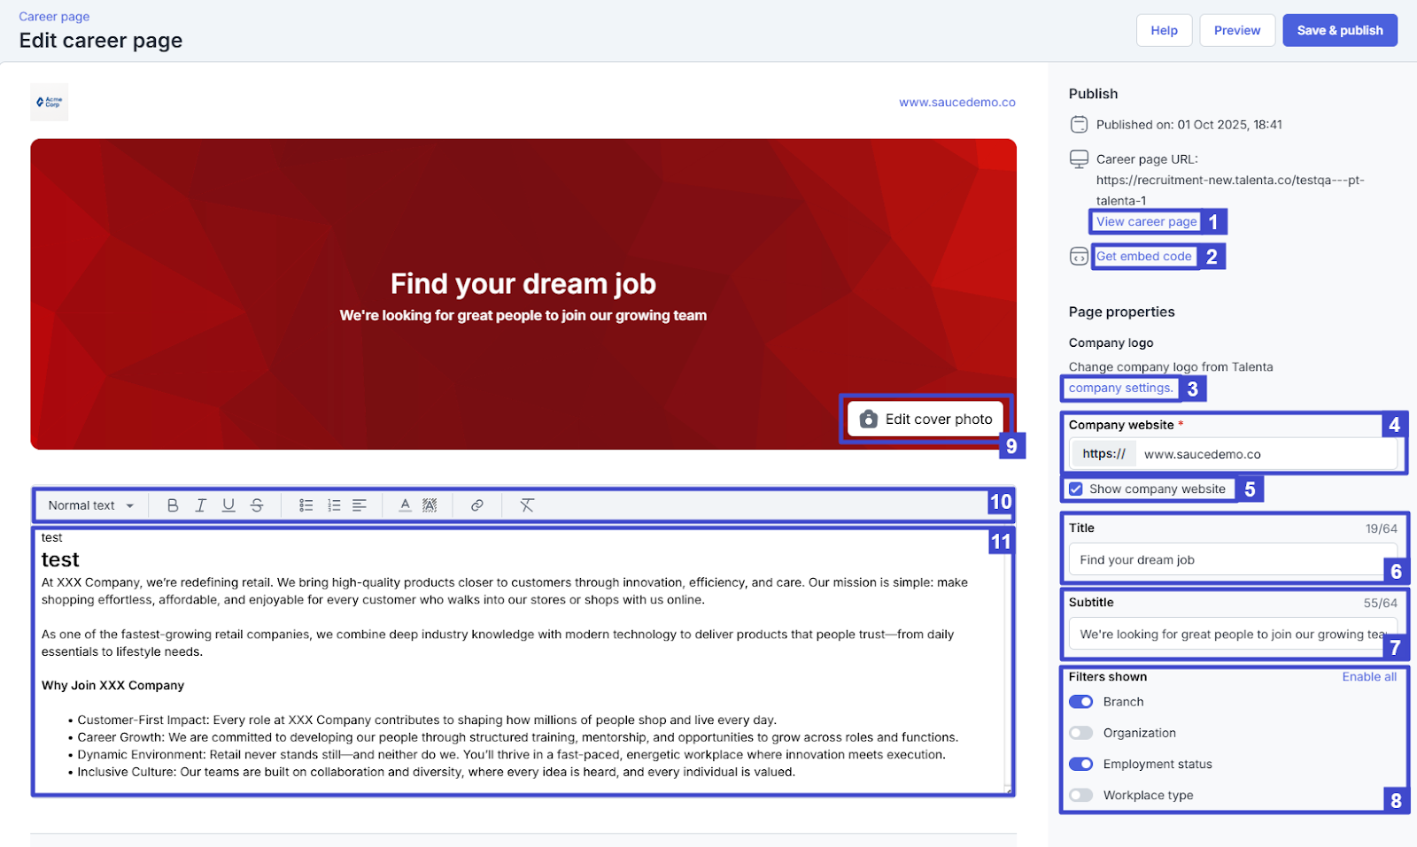The height and width of the screenshot is (847, 1417).
Task: Underline the selected text
Action: click(228, 505)
